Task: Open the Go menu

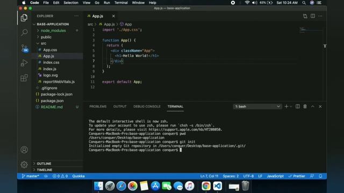Action: click(x=97, y=3)
